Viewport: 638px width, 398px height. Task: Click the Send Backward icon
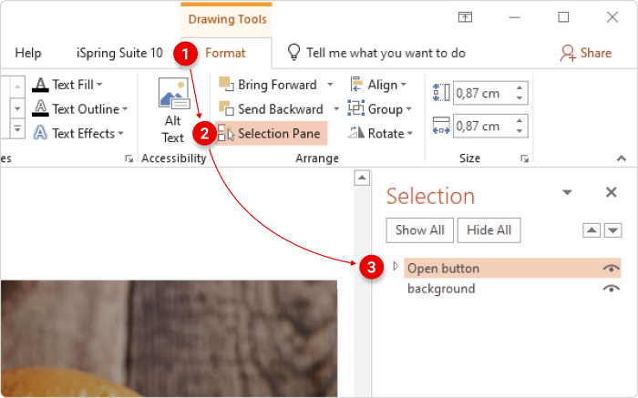click(x=226, y=108)
